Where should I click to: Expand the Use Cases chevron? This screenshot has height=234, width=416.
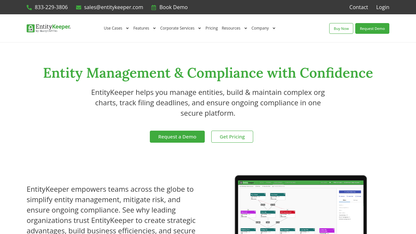point(127,28)
